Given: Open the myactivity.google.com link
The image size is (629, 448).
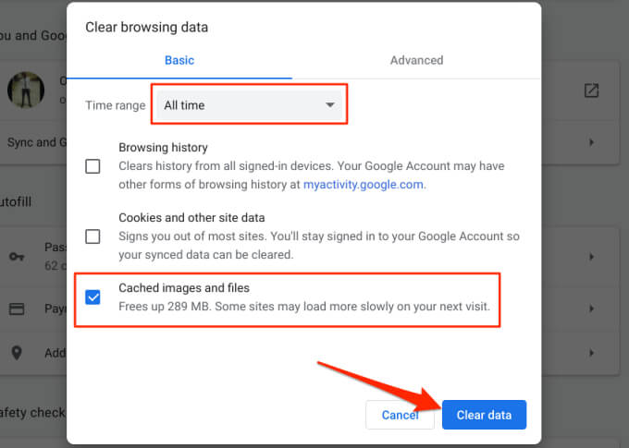Looking at the screenshot, I should (x=364, y=184).
